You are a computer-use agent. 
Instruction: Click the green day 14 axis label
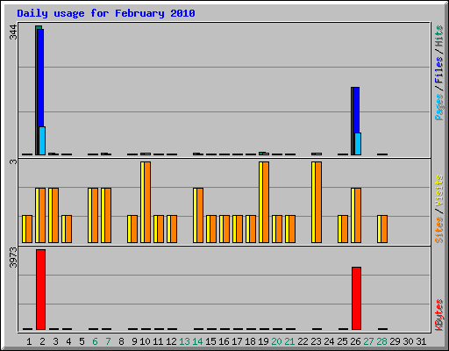[197, 341]
